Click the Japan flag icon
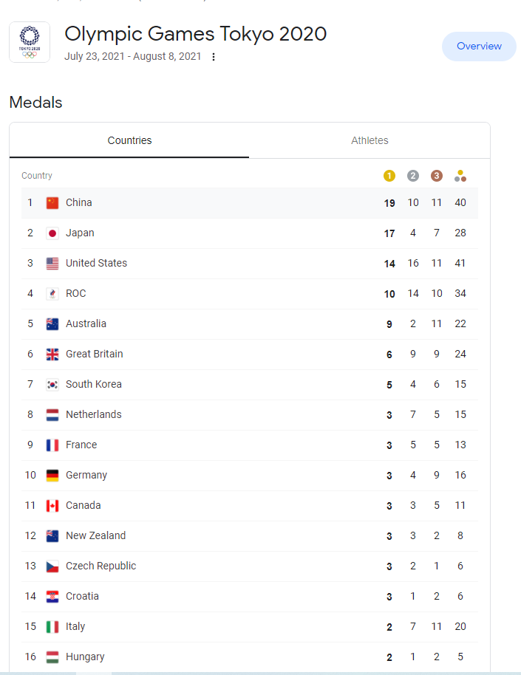Screen dimensions: 521x675 click(52, 233)
